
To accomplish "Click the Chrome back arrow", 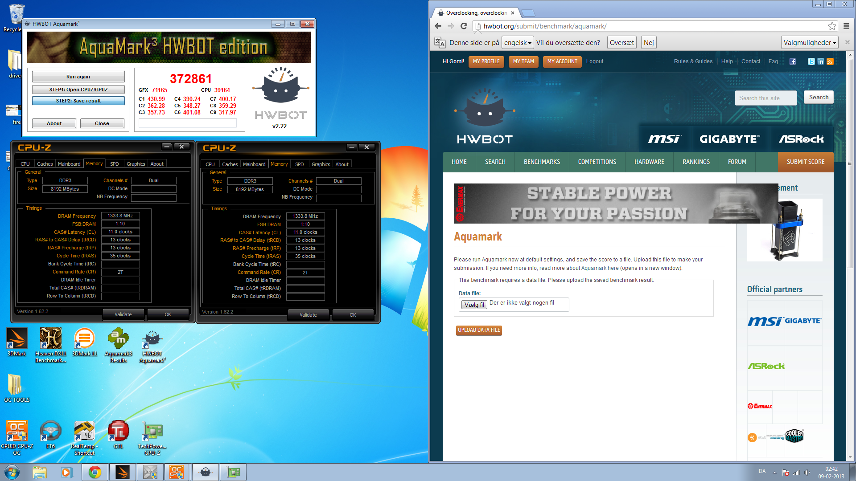I will [x=438, y=26].
